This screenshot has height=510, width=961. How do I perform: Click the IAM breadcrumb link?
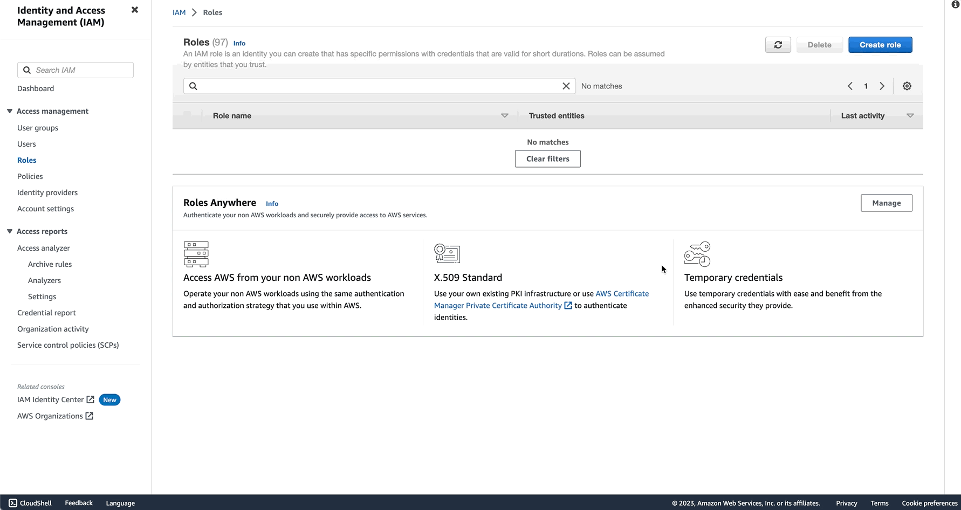click(x=179, y=12)
